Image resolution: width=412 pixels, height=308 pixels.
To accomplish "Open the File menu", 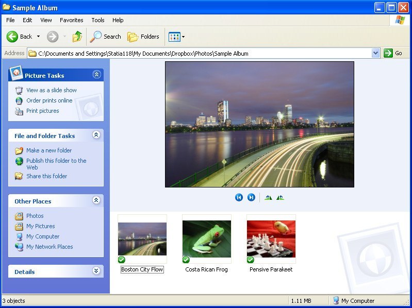I will (x=10, y=20).
